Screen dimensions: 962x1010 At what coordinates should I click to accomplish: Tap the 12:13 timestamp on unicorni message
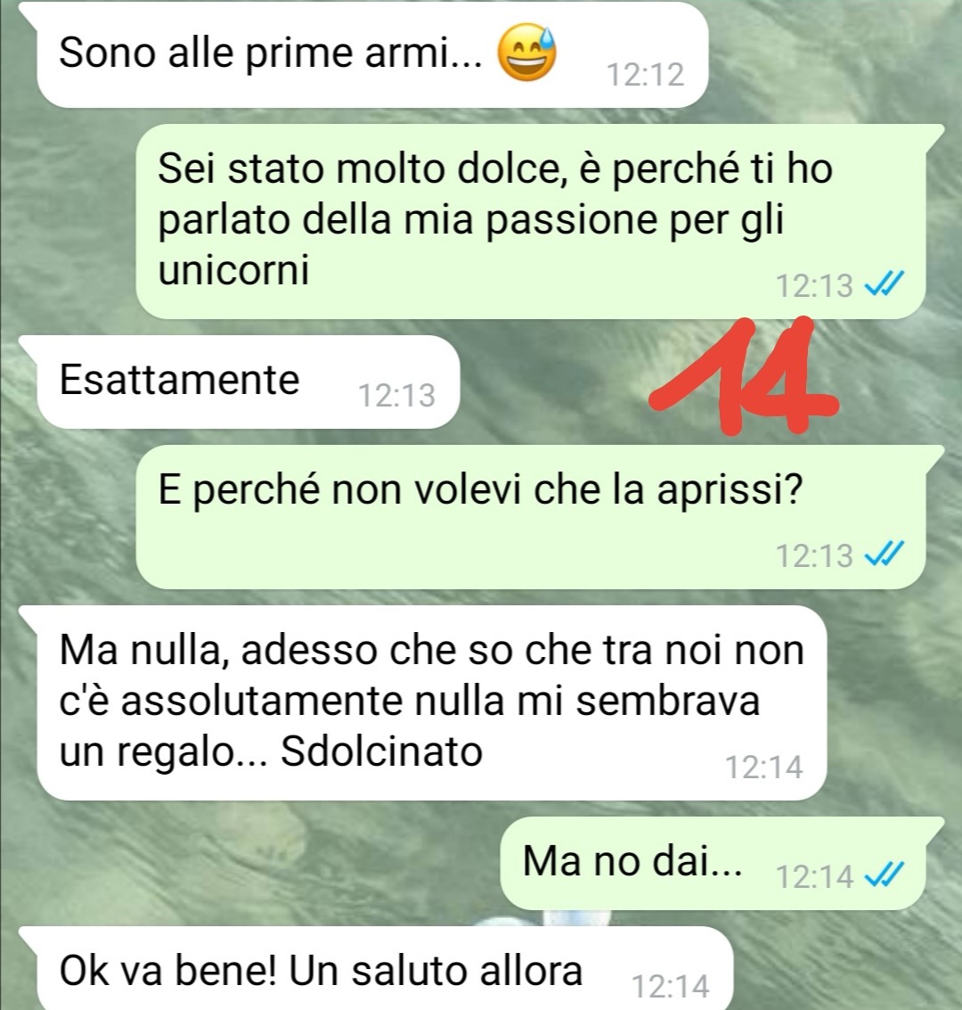tap(814, 285)
